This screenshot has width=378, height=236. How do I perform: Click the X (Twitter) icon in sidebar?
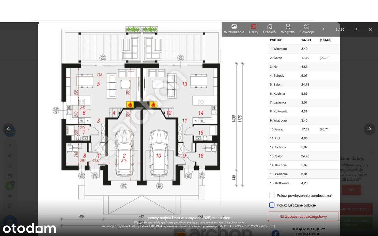[x=10, y=166]
